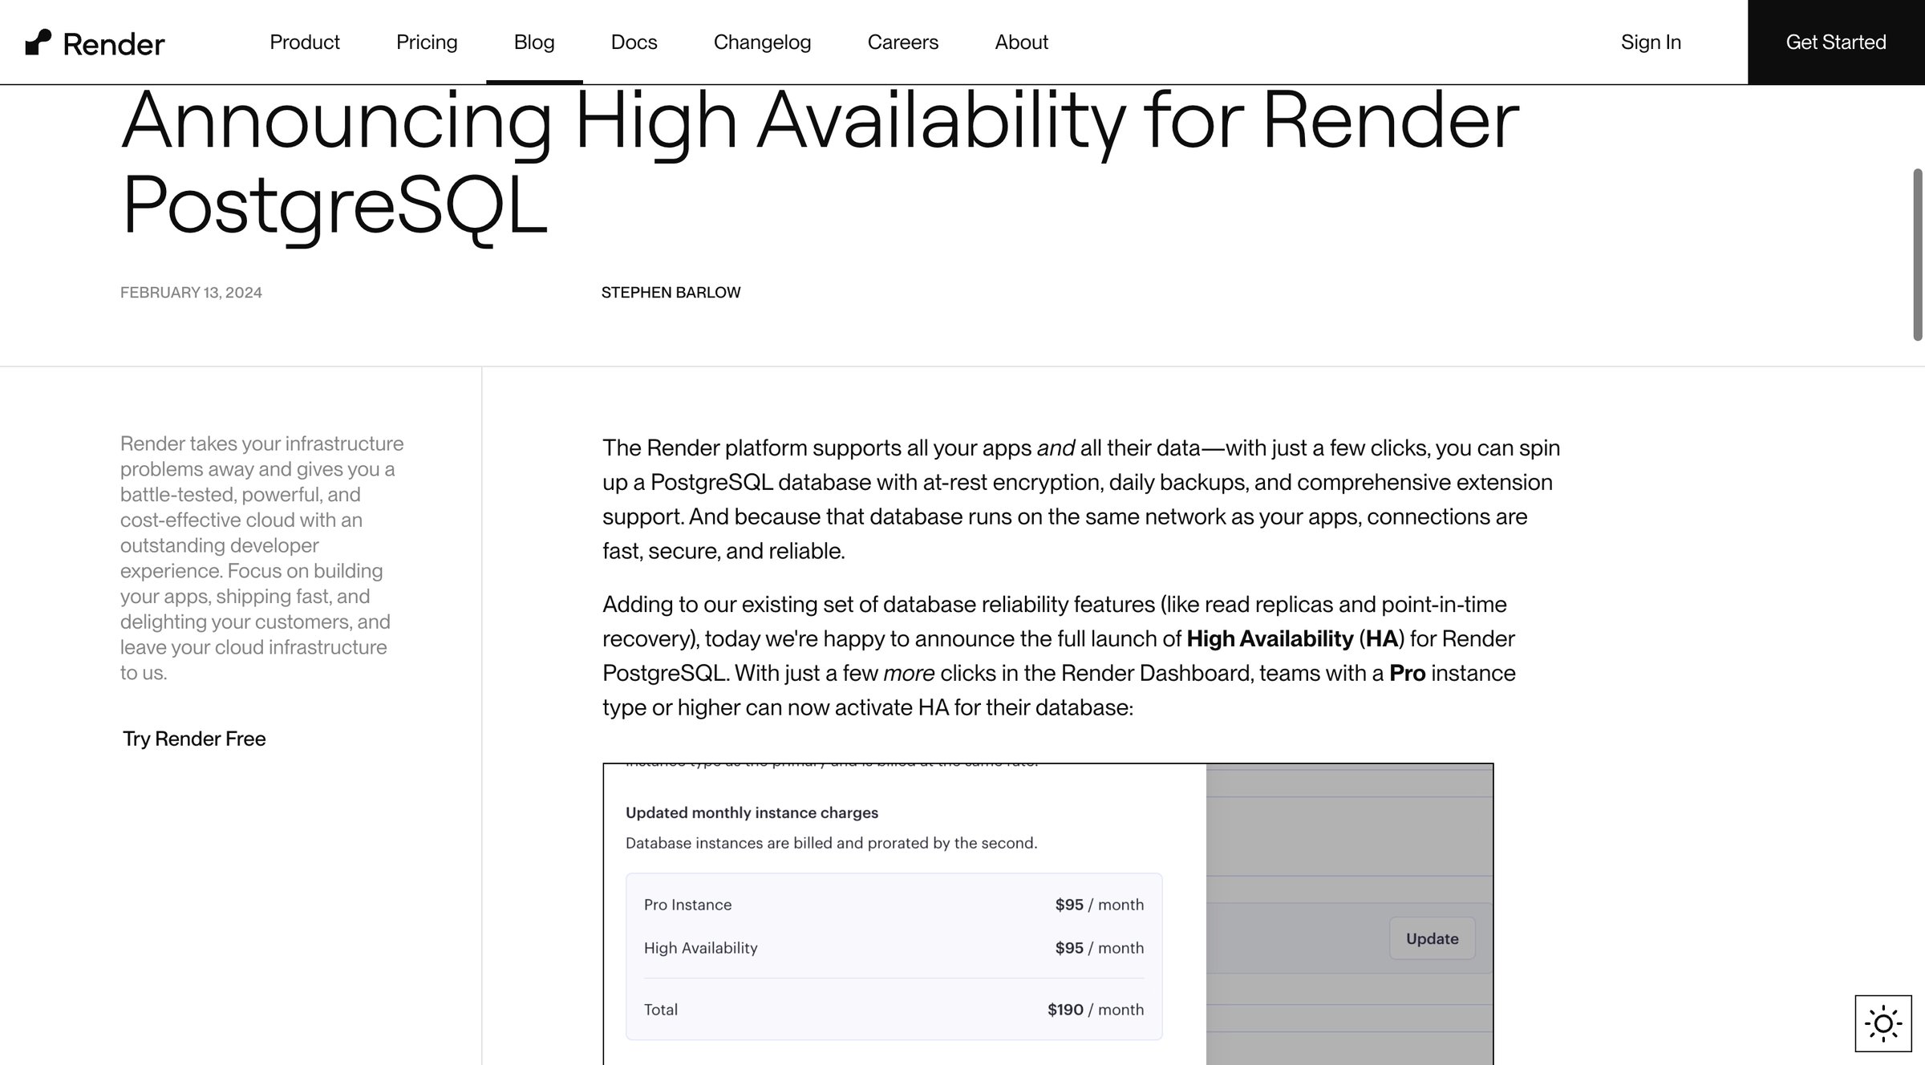1925x1065 pixels.
Task: Click the author name STEPHEN BARLOW
Action: pos(671,293)
